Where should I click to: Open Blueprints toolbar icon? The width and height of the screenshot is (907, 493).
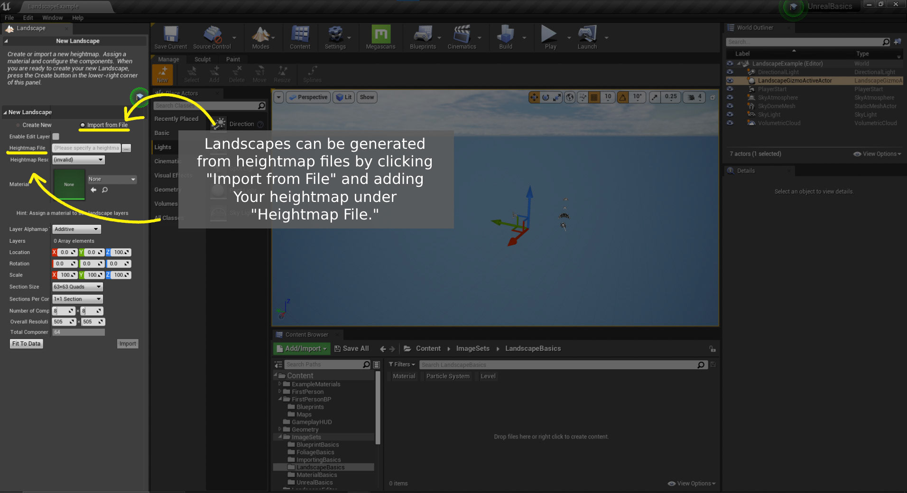click(423, 37)
